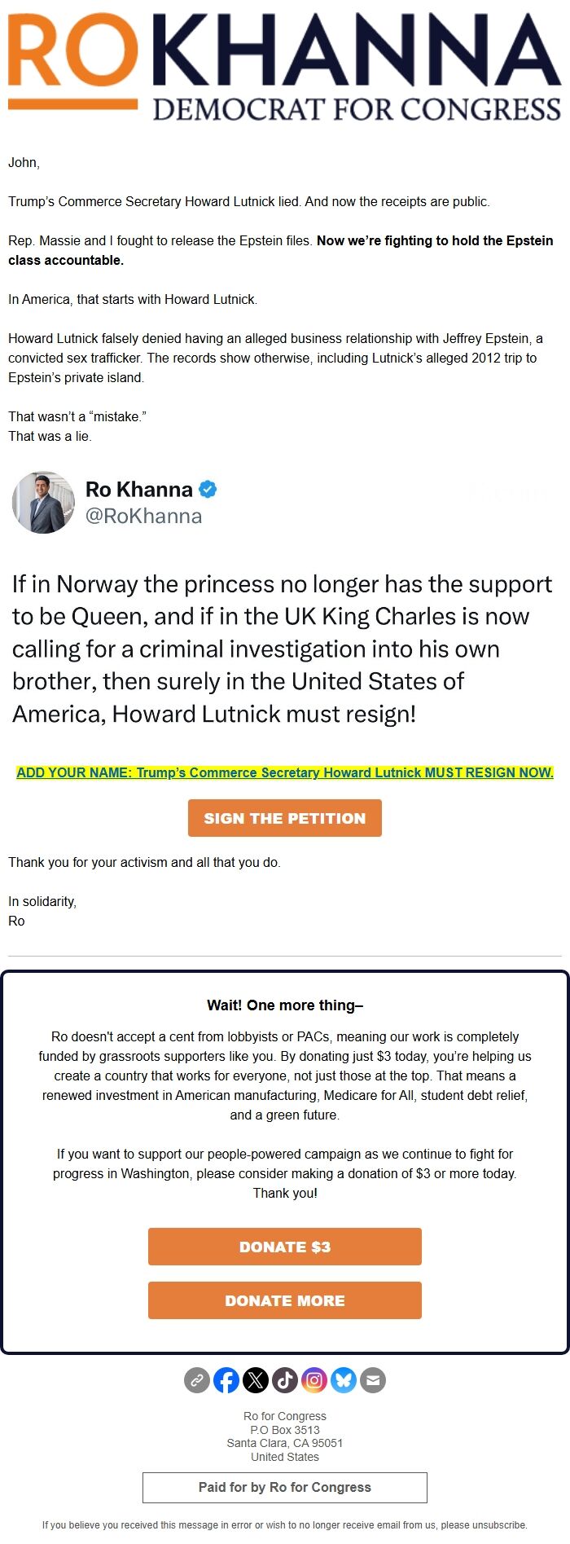Image resolution: width=570 pixels, height=1544 pixels.
Task: Click the email envelope icon
Action: click(372, 1380)
